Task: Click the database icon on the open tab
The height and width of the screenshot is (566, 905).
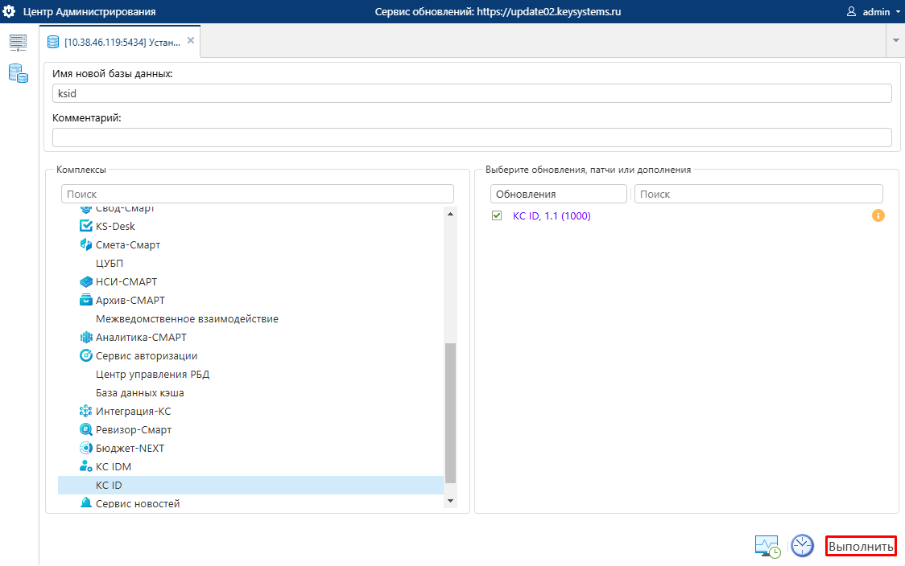Action: (x=53, y=42)
